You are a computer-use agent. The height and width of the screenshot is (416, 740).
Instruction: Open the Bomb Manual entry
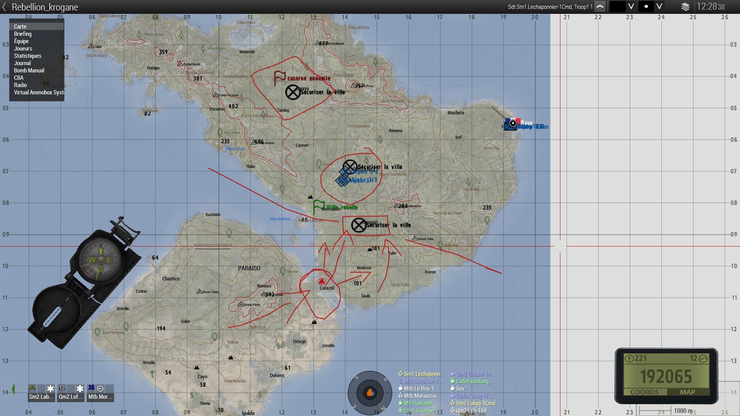tap(37, 70)
